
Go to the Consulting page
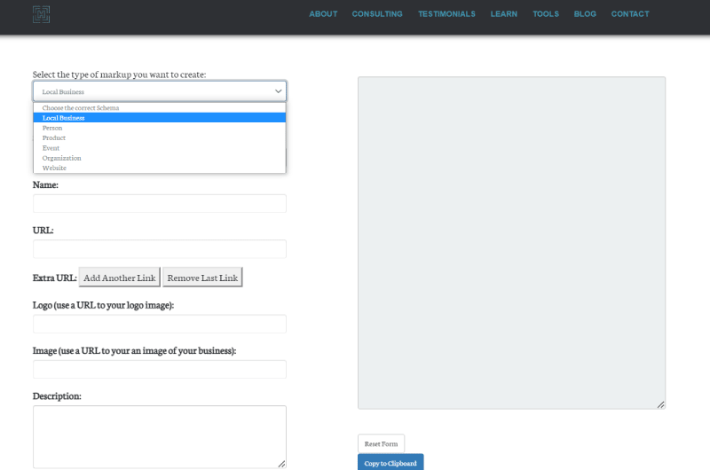pyautogui.click(x=377, y=14)
